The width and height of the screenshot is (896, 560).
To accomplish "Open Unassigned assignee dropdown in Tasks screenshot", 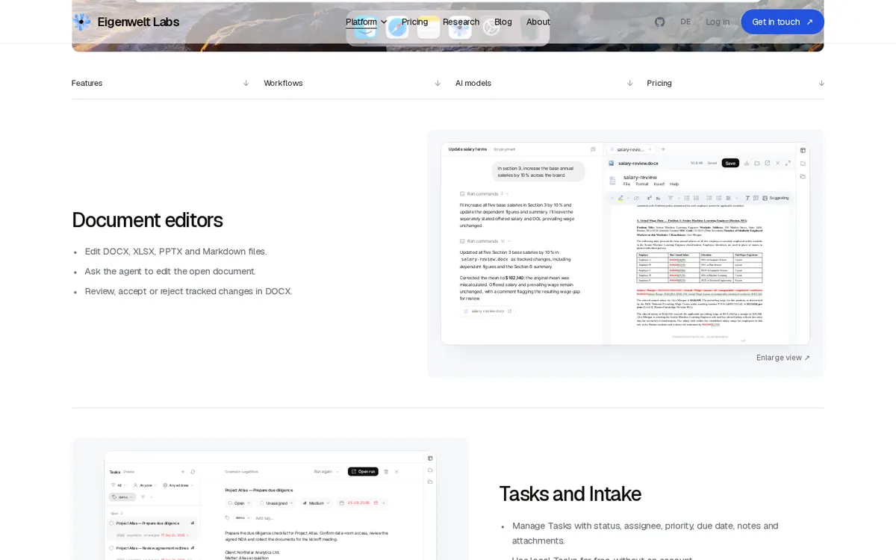I will pos(276,503).
